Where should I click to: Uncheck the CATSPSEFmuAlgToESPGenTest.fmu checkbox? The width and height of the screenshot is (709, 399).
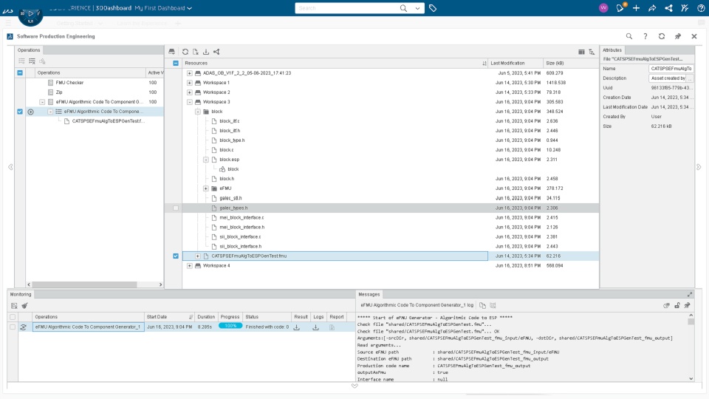pyautogui.click(x=176, y=256)
